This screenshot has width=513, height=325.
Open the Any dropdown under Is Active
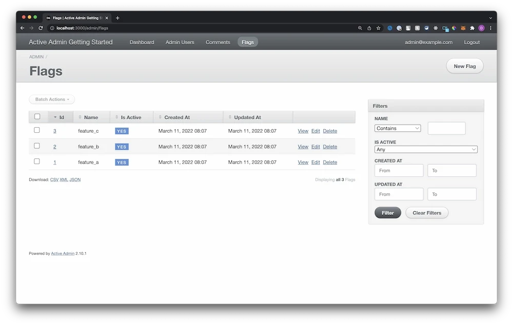click(x=426, y=149)
